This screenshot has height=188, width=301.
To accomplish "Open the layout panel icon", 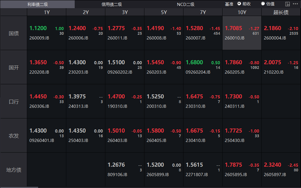I will pyautogui.click(x=287, y=4).
